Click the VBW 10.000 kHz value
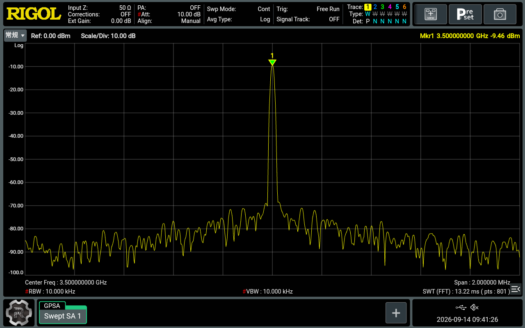Image resolution: width=525 pixels, height=328 pixels. click(268, 292)
